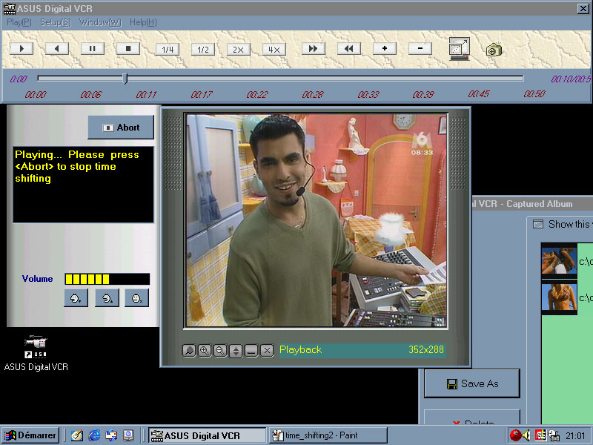Set playback speed to 1/2
This screenshot has height=445, width=593.
[x=203, y=50]
